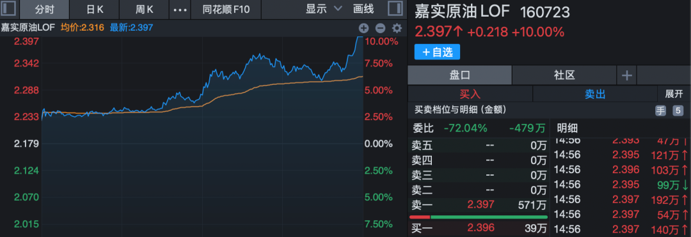Toggle the left sidebar panel icon
The height and width of the screenshot is (237, 691).
(9, 9)
